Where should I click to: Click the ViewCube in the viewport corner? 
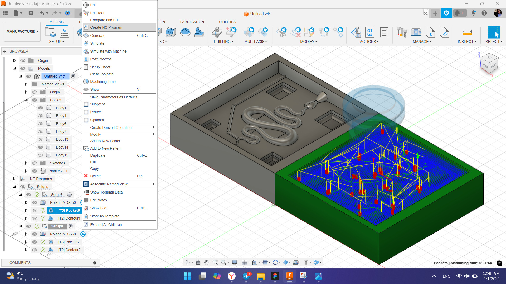point(489,64)
